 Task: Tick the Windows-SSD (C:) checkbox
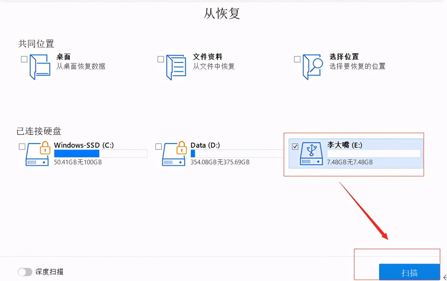22,147
